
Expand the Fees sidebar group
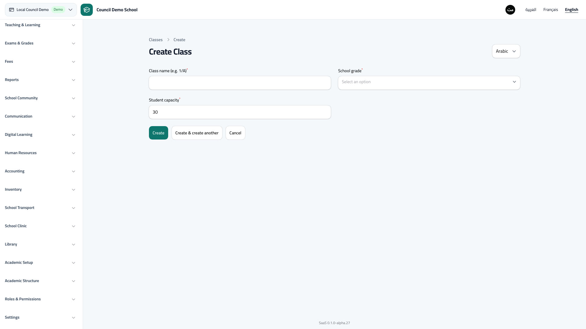(x=40, y=62)
